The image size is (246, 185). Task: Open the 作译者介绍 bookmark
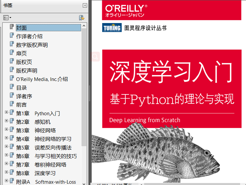29,36
